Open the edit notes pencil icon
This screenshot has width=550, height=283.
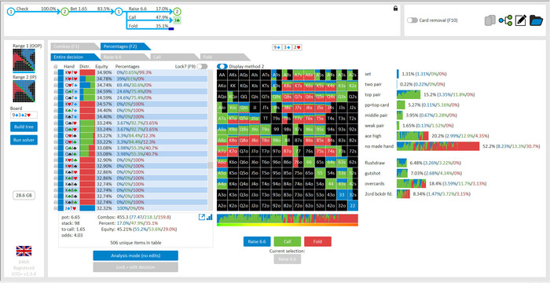(x=520, y=20)
